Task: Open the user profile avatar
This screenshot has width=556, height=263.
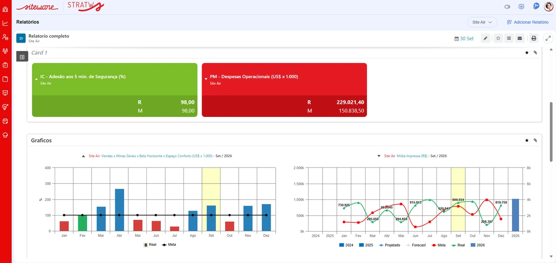Action: coord(548,6)
